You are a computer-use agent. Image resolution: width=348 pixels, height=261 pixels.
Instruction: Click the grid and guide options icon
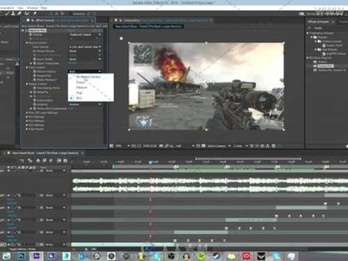tap(134, 145)
